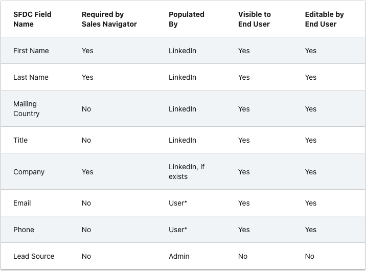
Task: Click the Mailing Country field cell
Action: [x=27, y=109]
